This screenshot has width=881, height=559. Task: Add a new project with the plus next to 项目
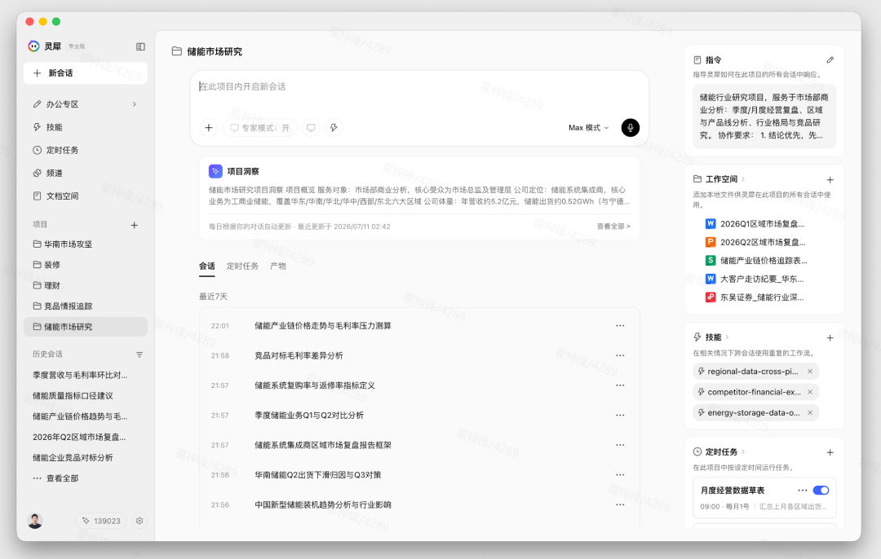pyautogui.click(x=135, y=225)
